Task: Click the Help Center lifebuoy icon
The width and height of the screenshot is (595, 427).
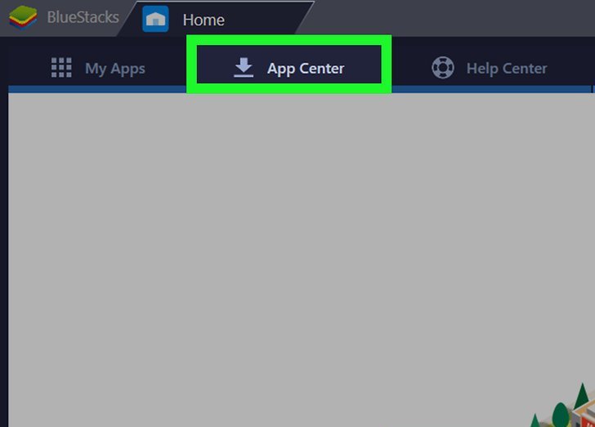Action: pyautogui.click(x=443, y=68)
